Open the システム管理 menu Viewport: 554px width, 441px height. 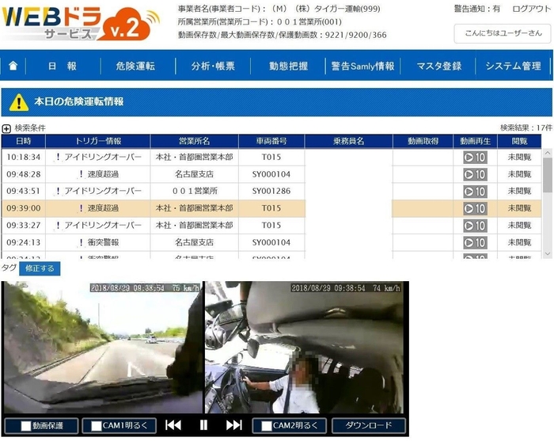coord(513,67)
